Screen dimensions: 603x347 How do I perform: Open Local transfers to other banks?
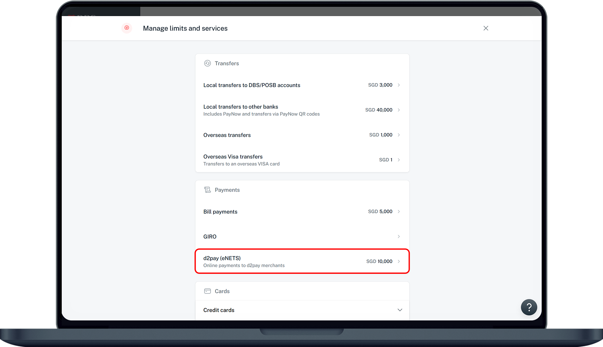[x=241, y=107]
